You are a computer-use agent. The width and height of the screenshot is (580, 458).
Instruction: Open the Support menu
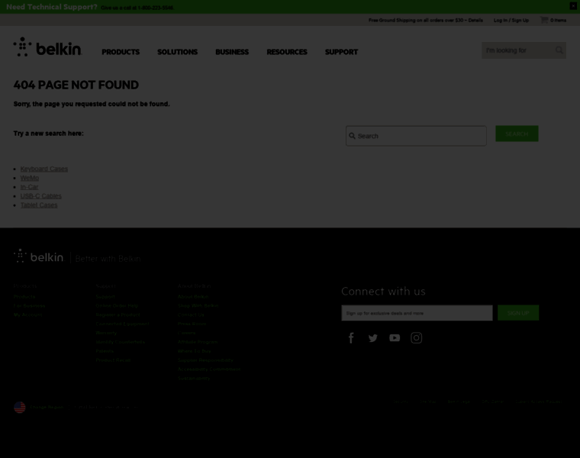point(341,52)
